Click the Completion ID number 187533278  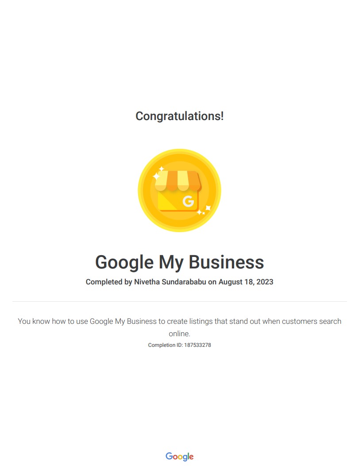point(197,345)
